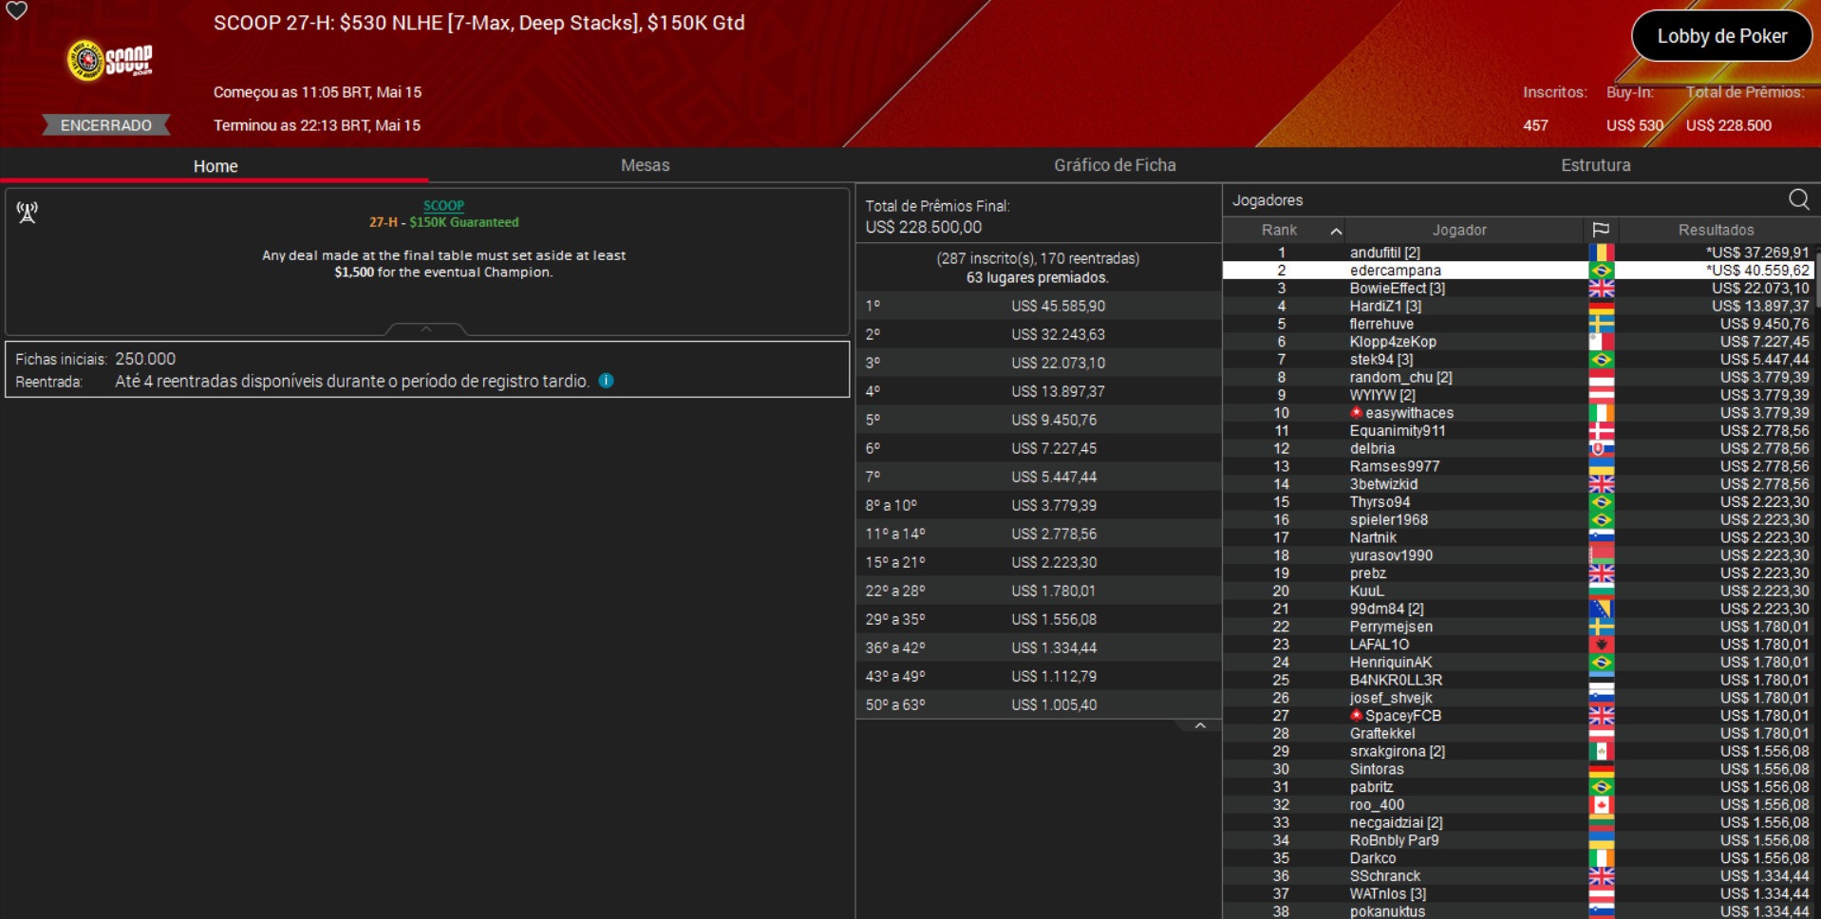Click the flag beside srxakgirona
The width and height of the screenshot is (1821, 919).
(1601, 751)
